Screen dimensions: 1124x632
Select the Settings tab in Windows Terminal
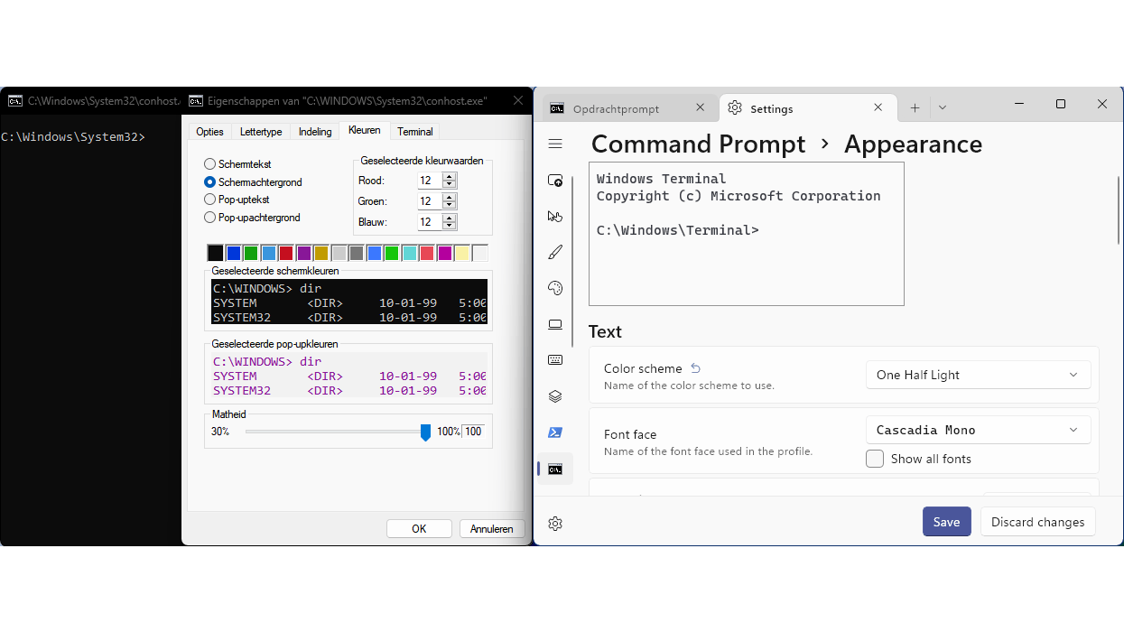[x=807, y=108]
